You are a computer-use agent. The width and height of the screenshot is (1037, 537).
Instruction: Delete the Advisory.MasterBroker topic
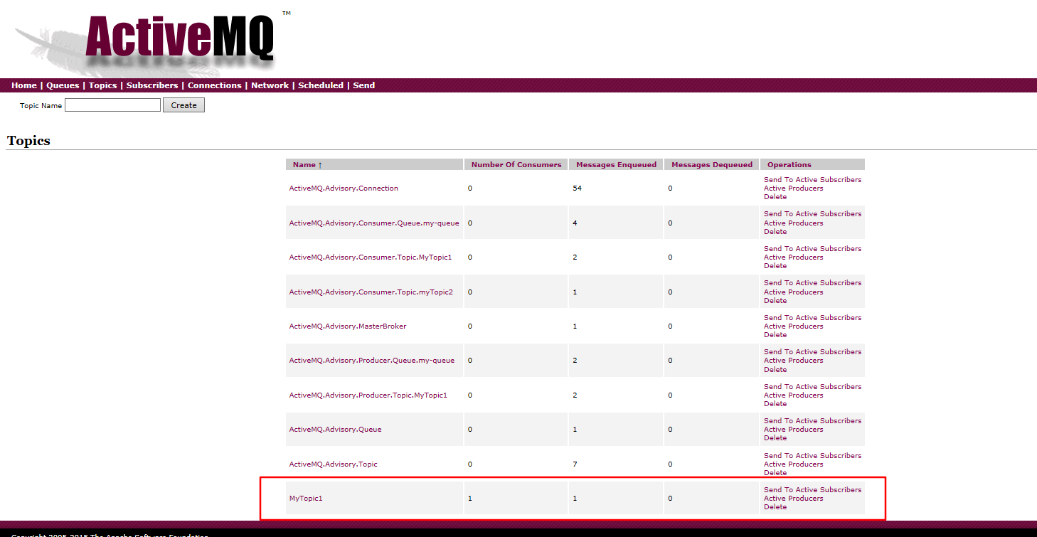tap(775, 335)
